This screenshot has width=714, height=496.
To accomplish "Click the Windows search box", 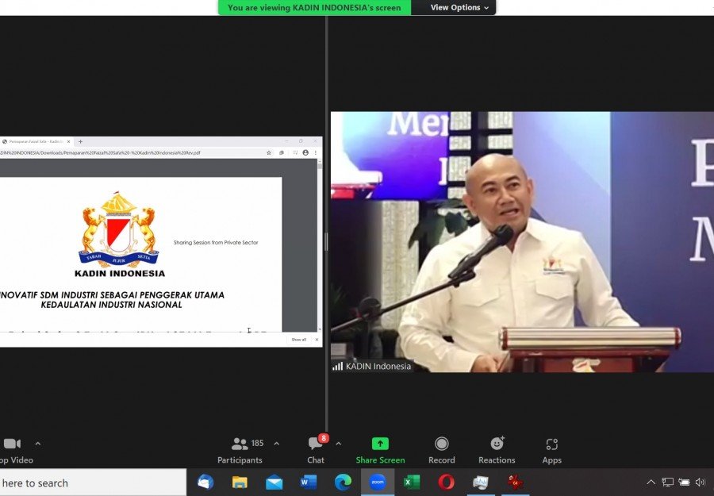I will [93, 483].
